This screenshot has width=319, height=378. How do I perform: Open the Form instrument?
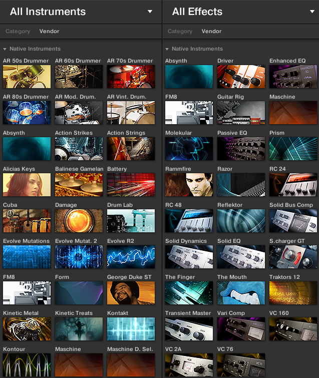pyautogui.click(x=79, y=293)
